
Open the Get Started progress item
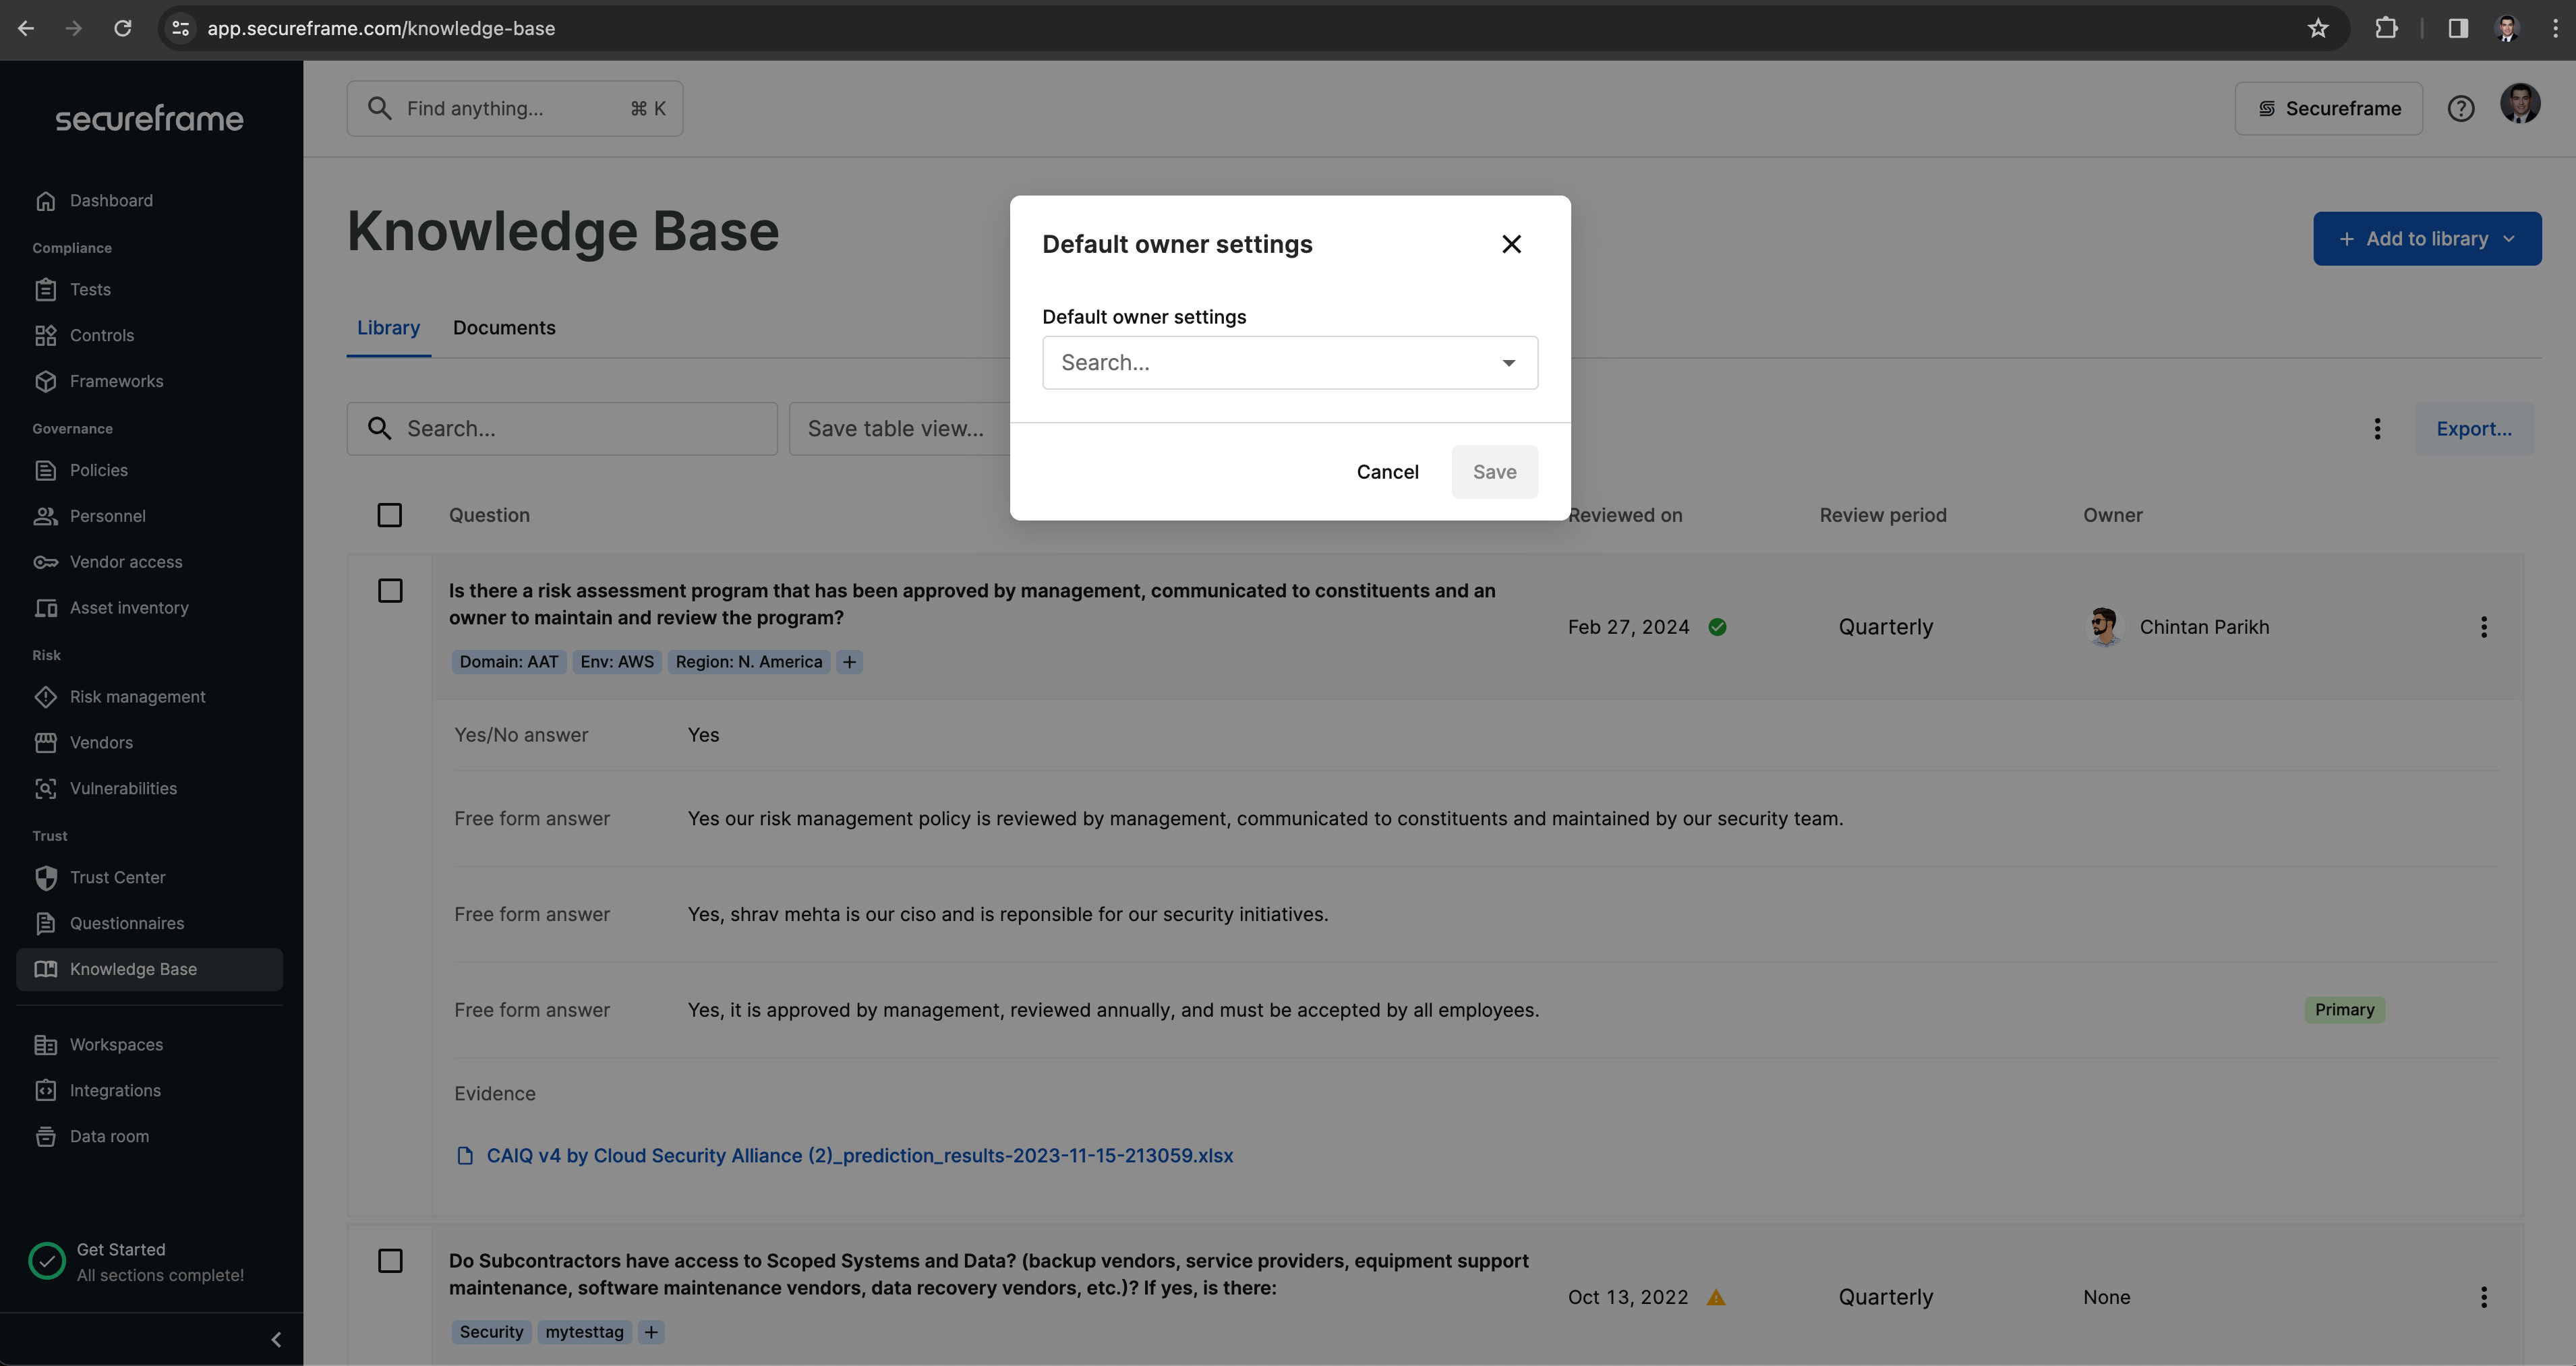pyautogui.click(x=137, y=1263)
